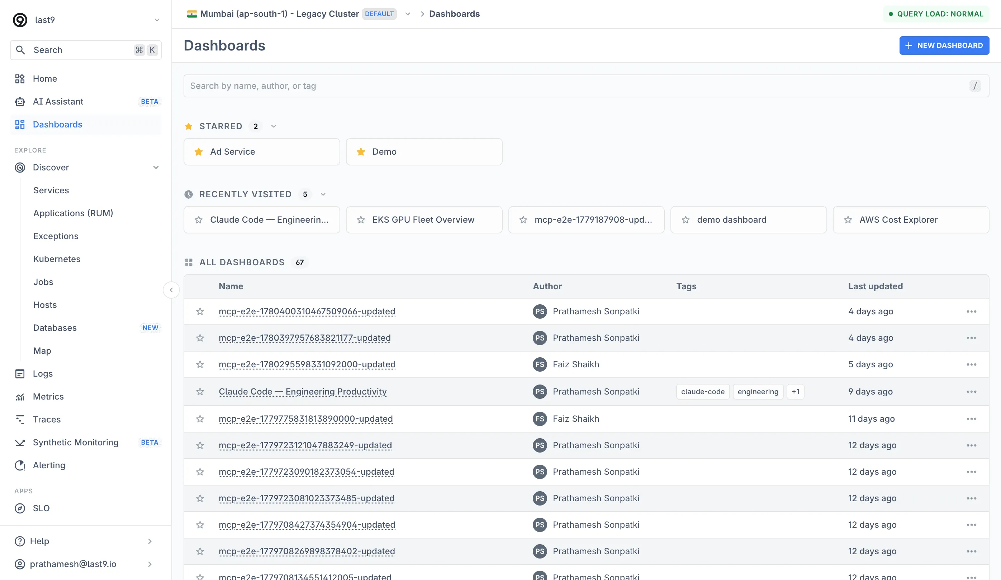Click the Query Load: Normal status badge
The width and height of the screenshot is (1001, 580).
[x=936, y=14]
